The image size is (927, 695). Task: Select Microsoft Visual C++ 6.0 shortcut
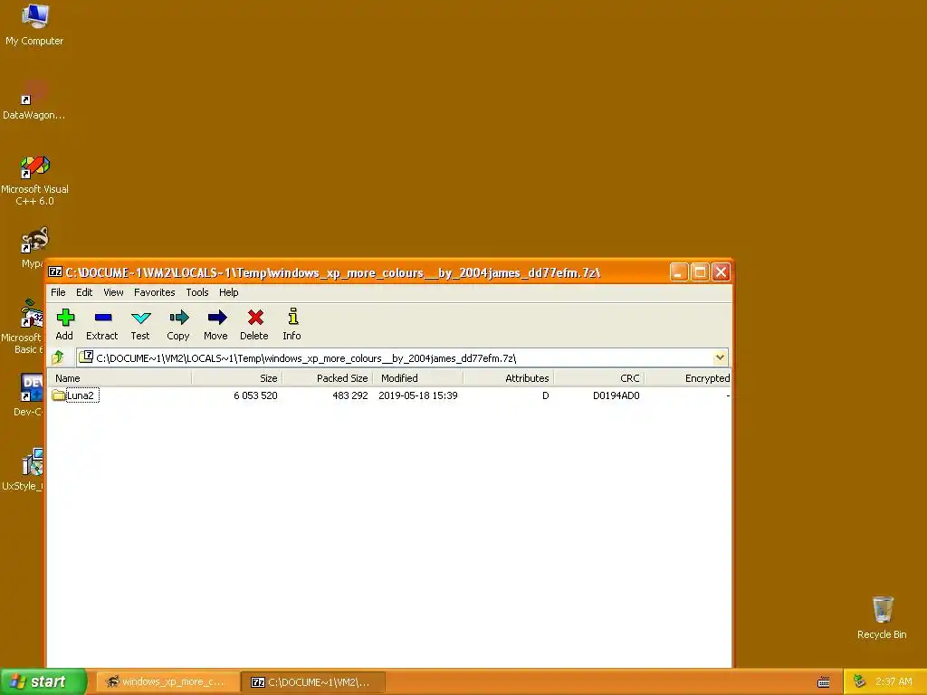pyautogui.click(x=35, y=167)
